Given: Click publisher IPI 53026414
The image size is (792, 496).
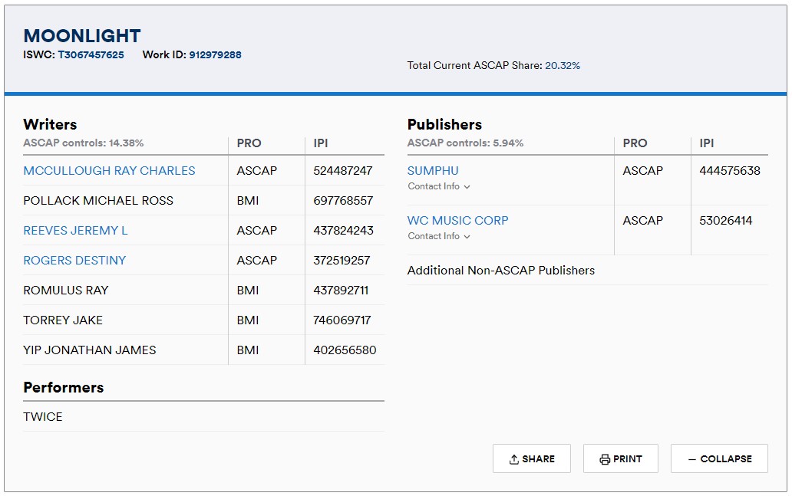Looking at the screenshot, I should 726,221.
